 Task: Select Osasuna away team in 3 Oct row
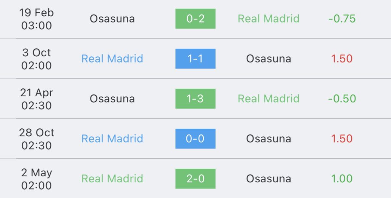[268, 59]
